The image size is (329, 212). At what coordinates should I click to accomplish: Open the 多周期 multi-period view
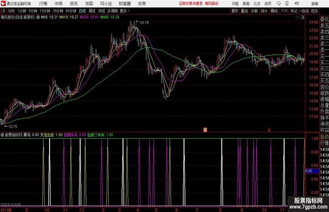112,11
